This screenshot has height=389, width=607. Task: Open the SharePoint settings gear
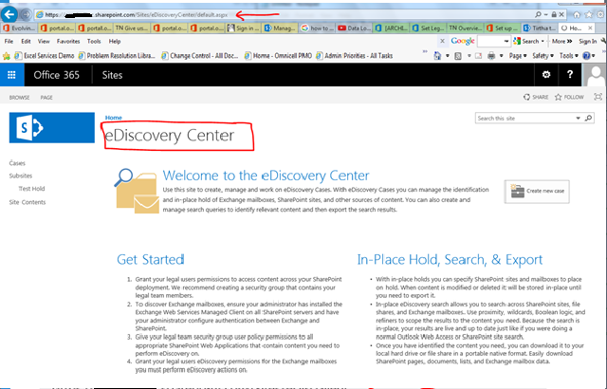[546, 74]
